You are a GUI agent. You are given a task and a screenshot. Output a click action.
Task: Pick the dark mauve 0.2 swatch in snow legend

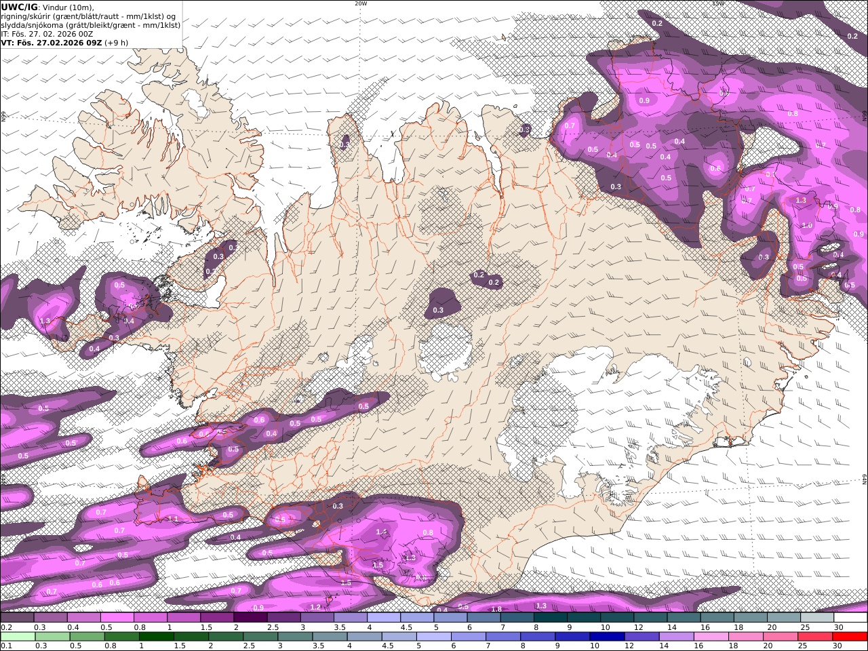[x=18, y=618]
